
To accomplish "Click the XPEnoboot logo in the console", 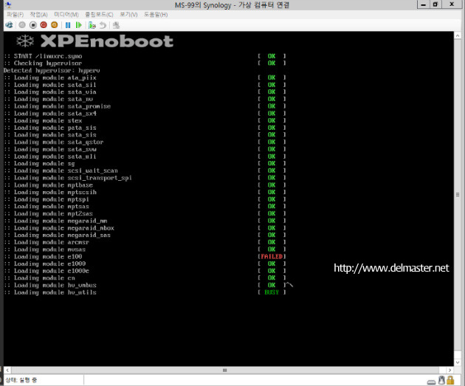I will tap(94, 41).
